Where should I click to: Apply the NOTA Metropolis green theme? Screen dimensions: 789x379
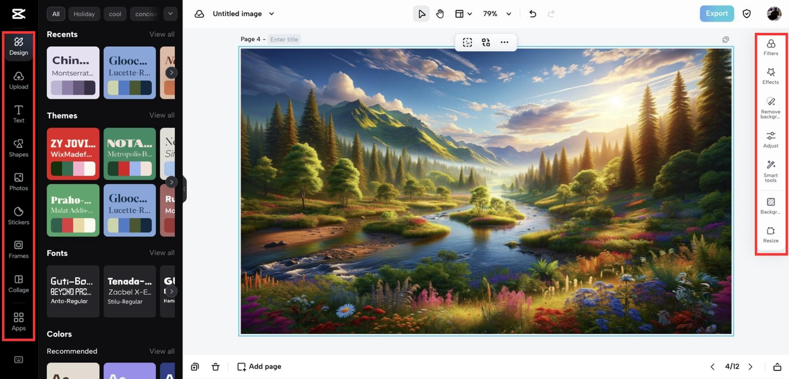(129, 154)
